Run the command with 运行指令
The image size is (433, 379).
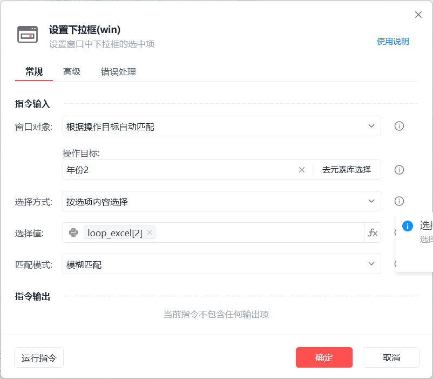pos(39,357)
